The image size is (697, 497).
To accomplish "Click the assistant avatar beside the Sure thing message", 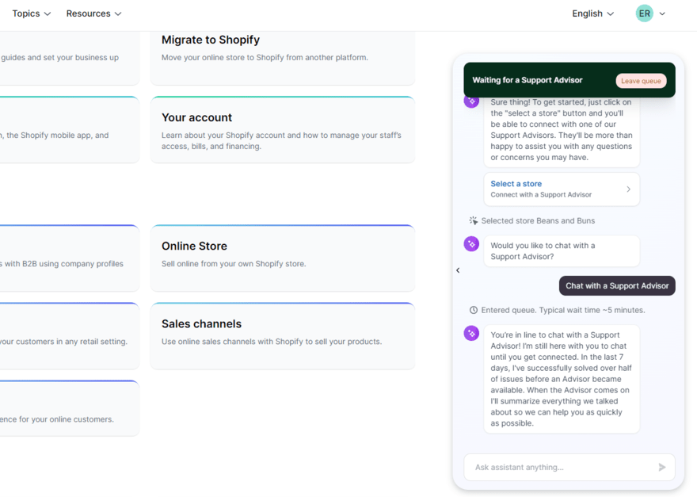I will [x=471, y=101].
